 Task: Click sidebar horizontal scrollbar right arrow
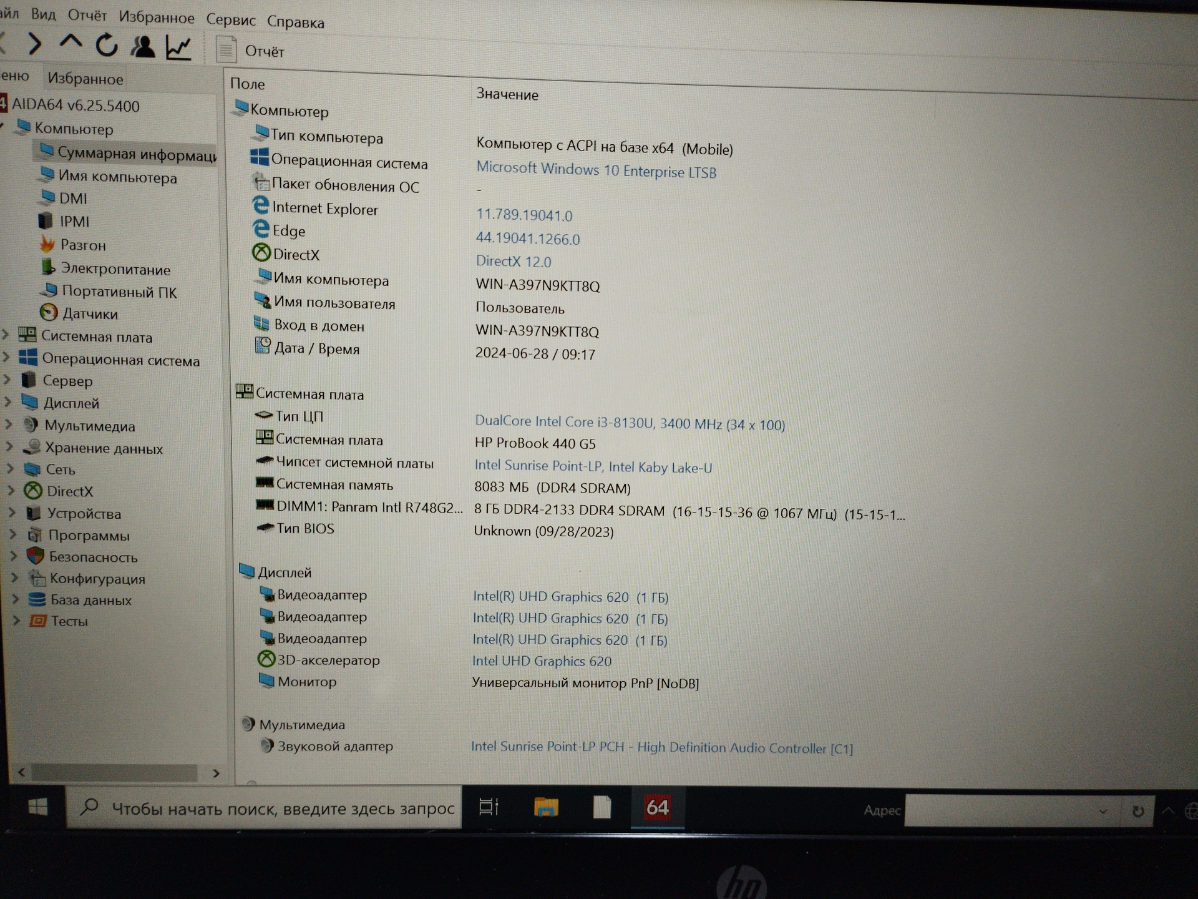tap(216, 773)
